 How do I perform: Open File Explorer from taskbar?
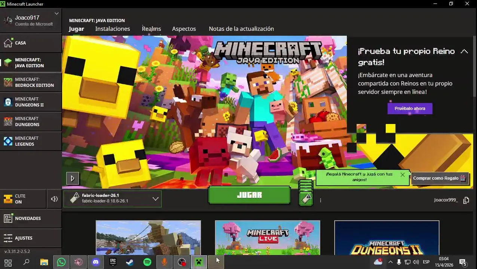click(44, 262)
